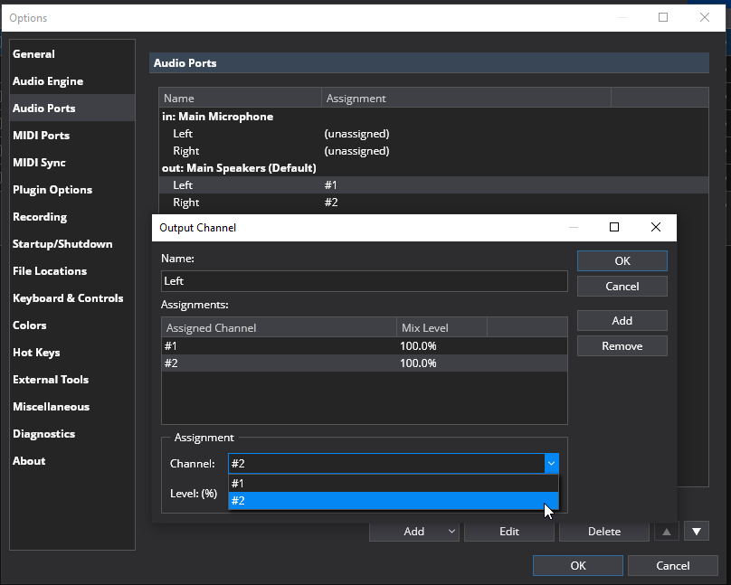Click the 100.0% mix level for #2
The image size is (731, 585).
coord(418,363)
